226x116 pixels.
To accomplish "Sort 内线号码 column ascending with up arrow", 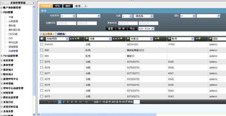I will click(71, 38).
